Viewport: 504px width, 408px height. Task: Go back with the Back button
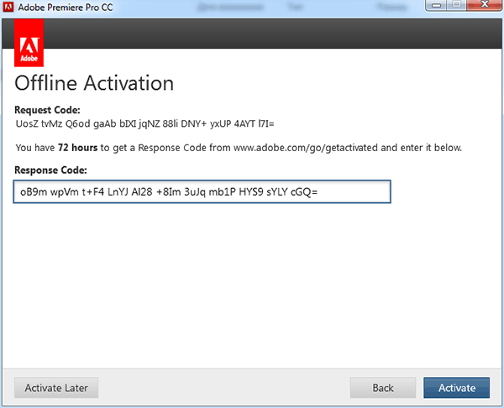click(383, 388)
